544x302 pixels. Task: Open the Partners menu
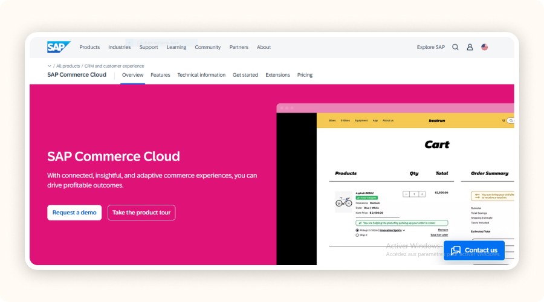(x=239, y=47)
